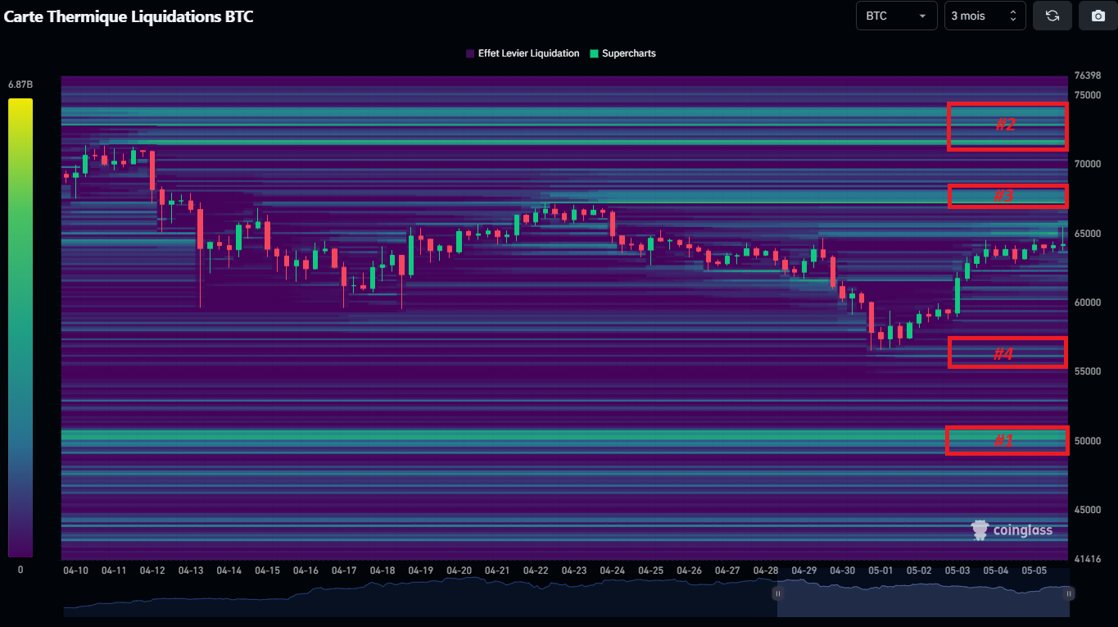The height and width of the screenshot is (627, 1118).
Task: Click the big green candle on 05-03
Action: pos(957,296)
